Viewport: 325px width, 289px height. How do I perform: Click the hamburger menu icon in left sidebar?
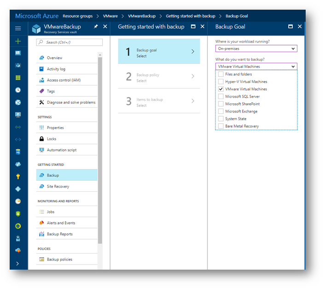(18, 29)
